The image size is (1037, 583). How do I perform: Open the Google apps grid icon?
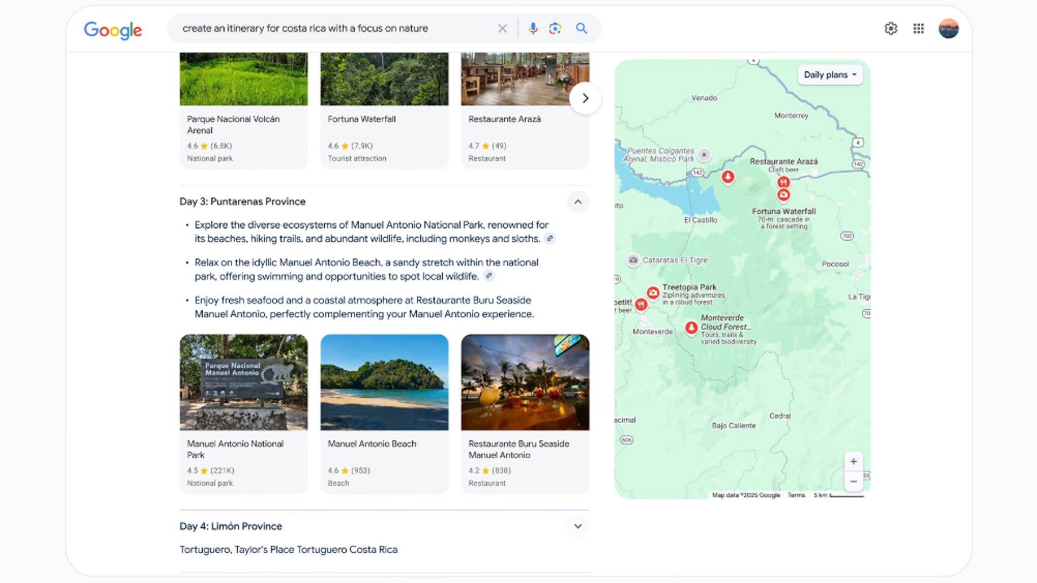(x=918, y=28)
